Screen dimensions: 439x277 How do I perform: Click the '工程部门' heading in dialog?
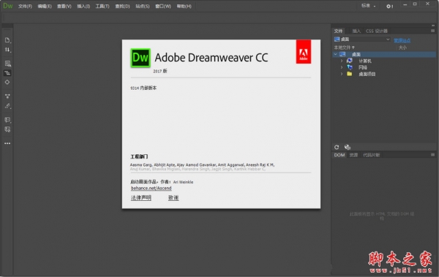(x=139, y=156)
